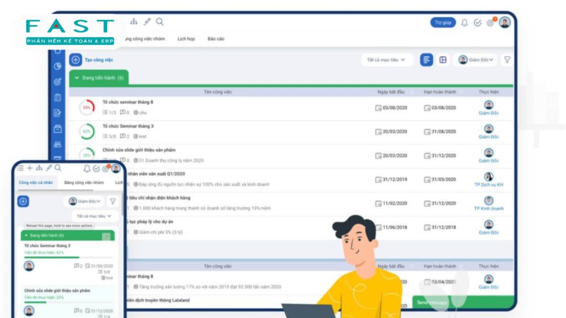The image size is (566, 318).
Task: Click the due date 31/08/2020 on desktop
Action: (x=444, y=131)
